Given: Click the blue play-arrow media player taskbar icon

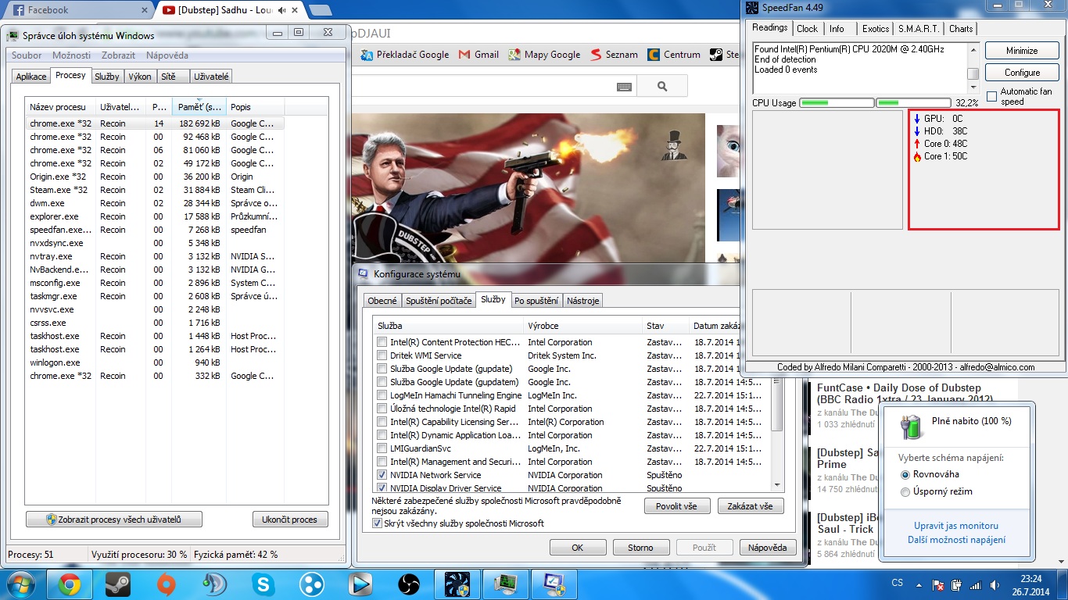Looking at the screenshot, I should click(x=360, y=584).
